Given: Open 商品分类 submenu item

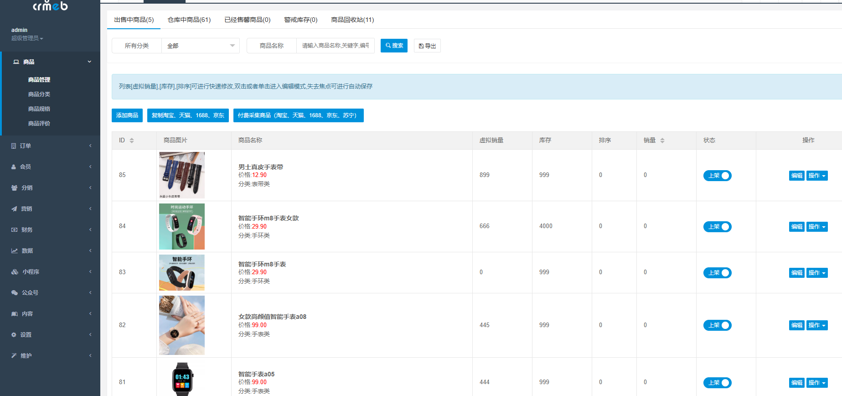Looking at the screenshot, I should (39, 94).
